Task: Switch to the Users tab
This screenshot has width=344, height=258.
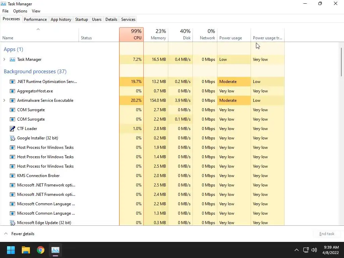Action: point(97,19)
